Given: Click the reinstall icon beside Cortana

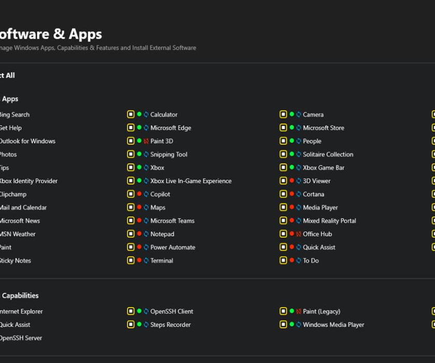Looking at the screenshot, I should (x=299, y=194).
